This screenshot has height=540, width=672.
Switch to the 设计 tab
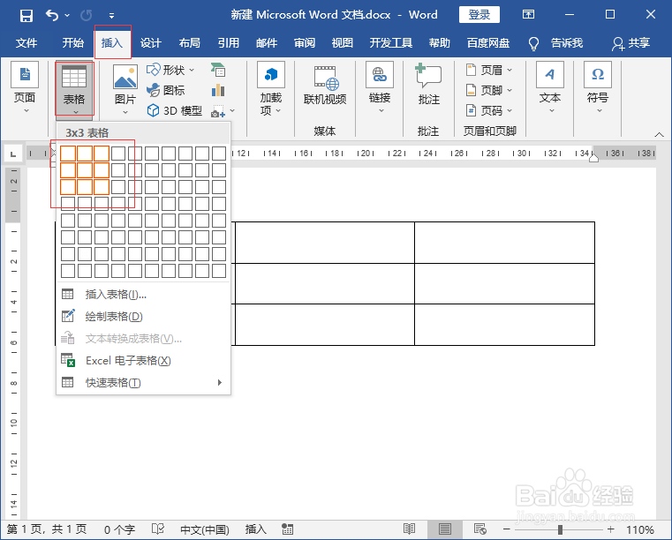(x=151, y=43)
